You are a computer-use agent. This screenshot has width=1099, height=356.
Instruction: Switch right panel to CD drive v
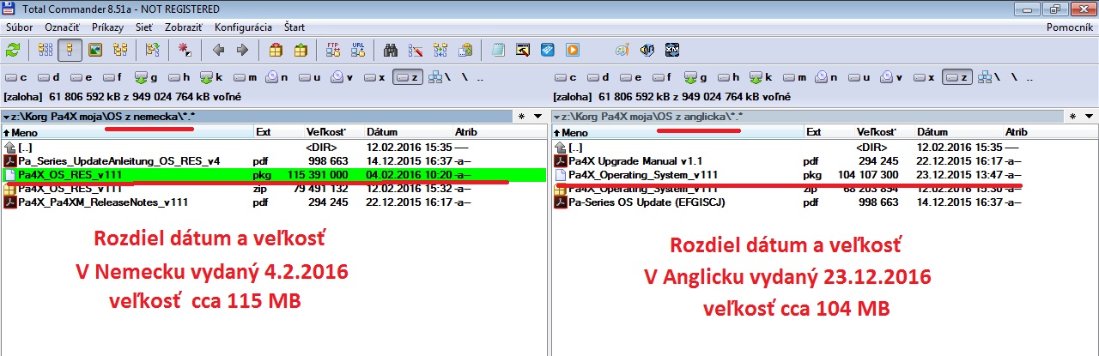[892, 76]
